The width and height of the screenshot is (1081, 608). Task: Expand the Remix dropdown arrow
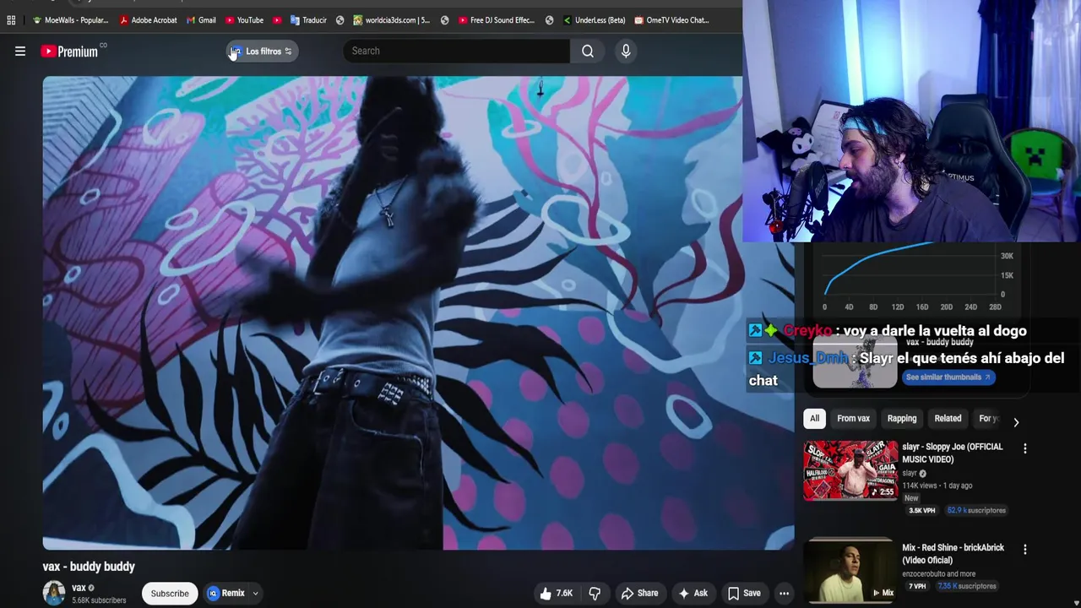click(255, 593)
